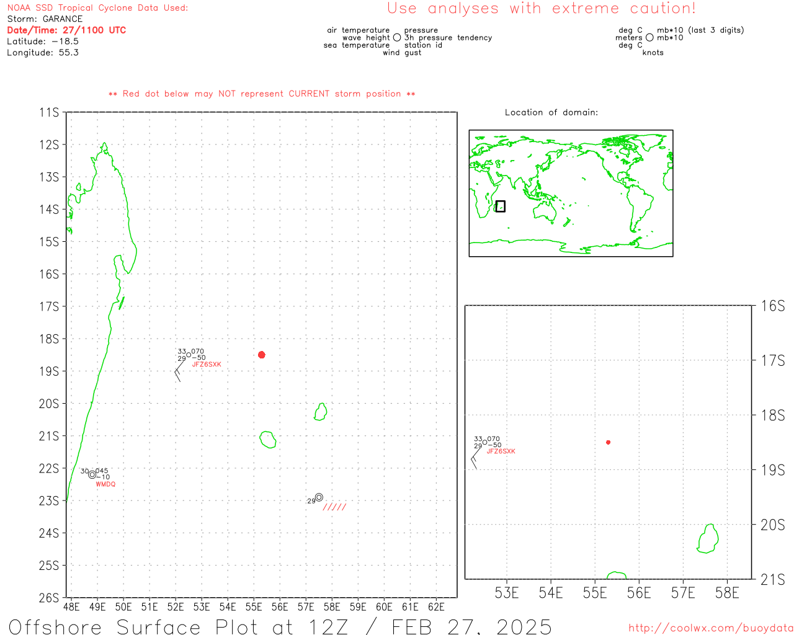Click the '48E' longitude axis label
Image resolution: width=794 pixels, height=635 pixels.
71,607
